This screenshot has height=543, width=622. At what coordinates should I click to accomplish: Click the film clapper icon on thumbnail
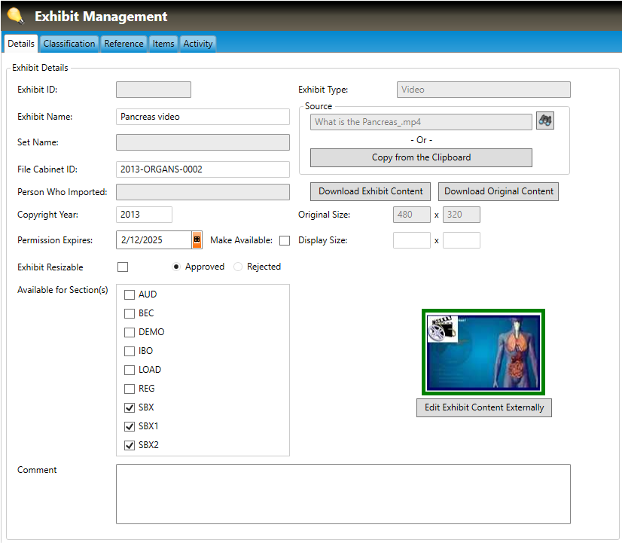click(x=442, y=329)
